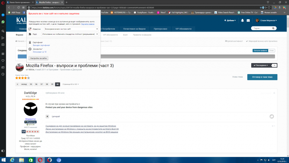The height and width of the screenshot is (163, 289).
Task: Open the Chromium icon in taskbar
Action: [59, 160]
